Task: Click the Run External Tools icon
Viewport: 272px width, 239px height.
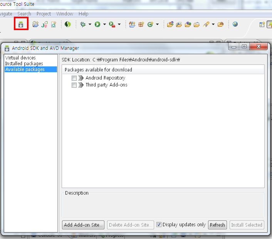Action: pos(112,24)
